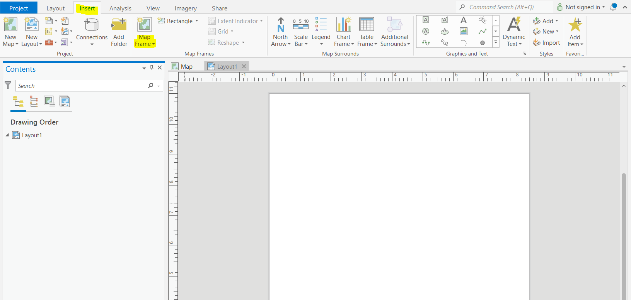Insert Dynamic Text element

point(513,32)
